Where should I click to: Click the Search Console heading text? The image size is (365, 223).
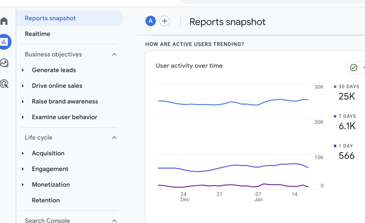[47, 220]
